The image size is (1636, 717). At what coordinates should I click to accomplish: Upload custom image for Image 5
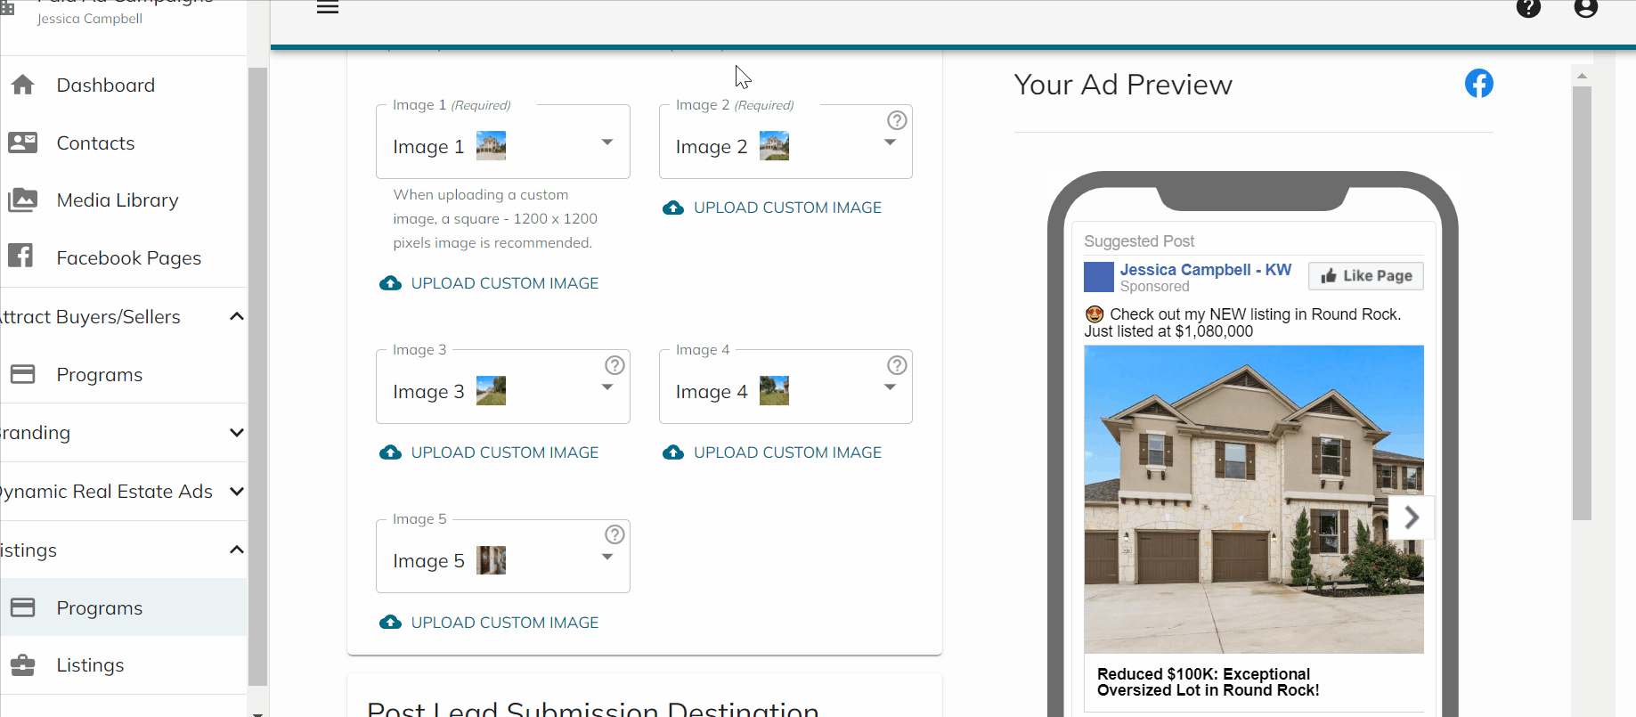point(489,623)
